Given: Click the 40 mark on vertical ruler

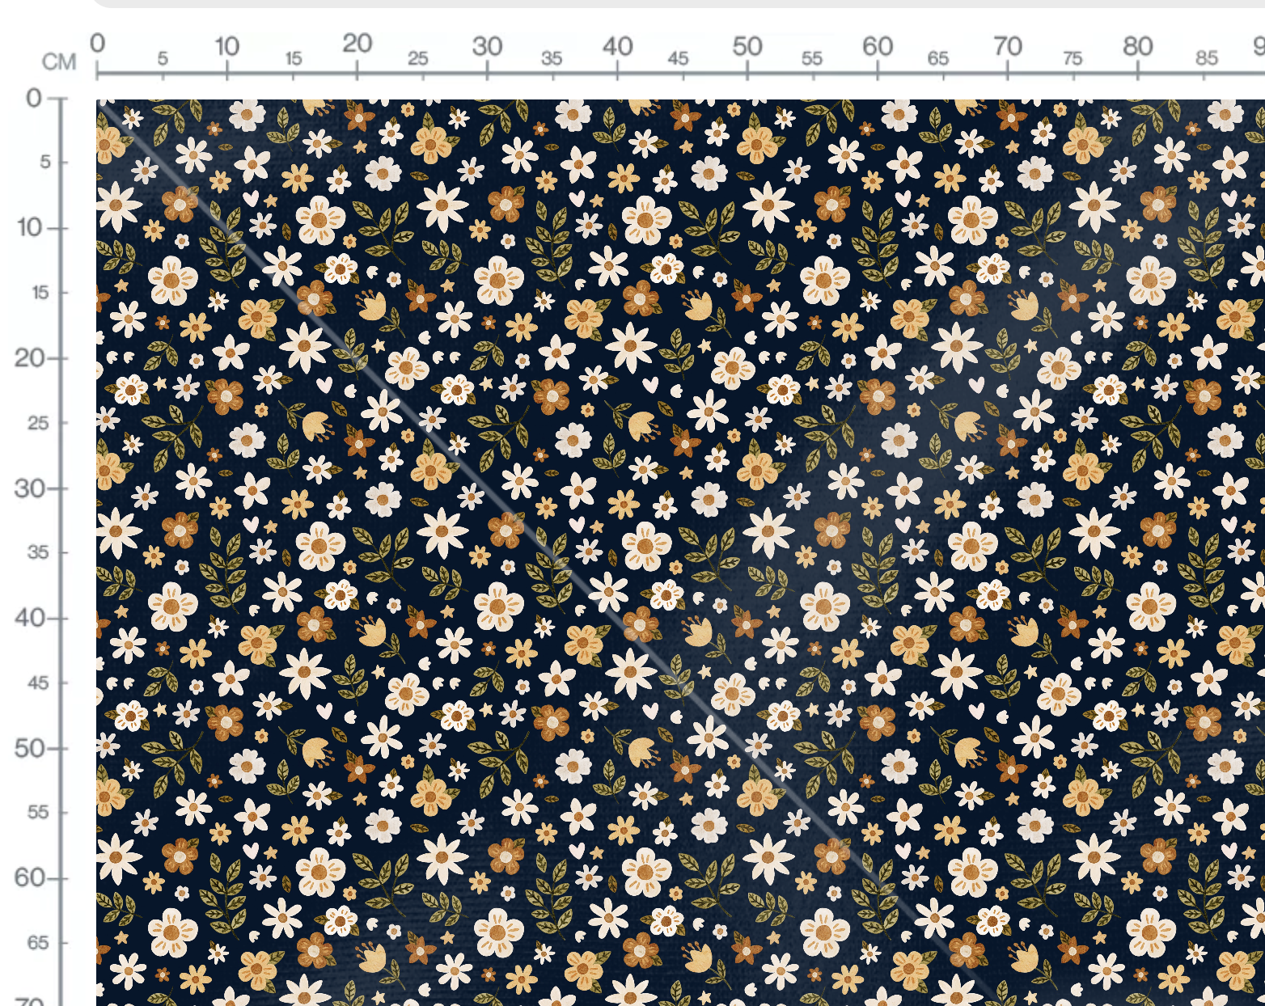Looking at the screenshot, I should (x=29, y=619).
